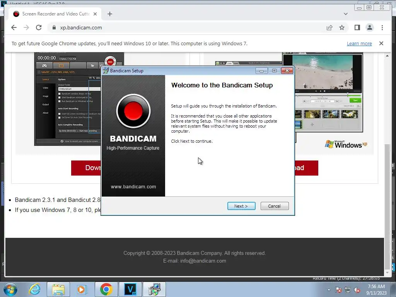396x297 pixels.
Task: Click info@bandicam.com email in footer
Action: pos(203,261)
